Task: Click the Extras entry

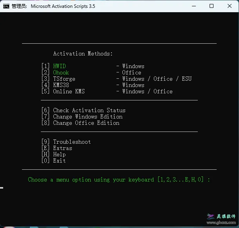Action: pyautogui.click(x=63, y=148)
